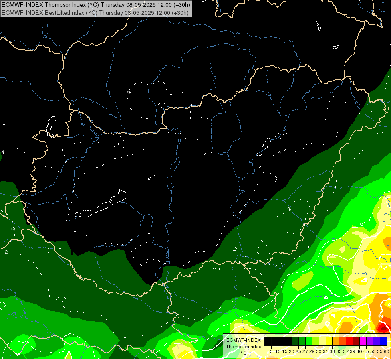The height and width of the screenshot is (359, 391).
Task: Click the legend label ThompsonIndex
Action: coord(243,347)
